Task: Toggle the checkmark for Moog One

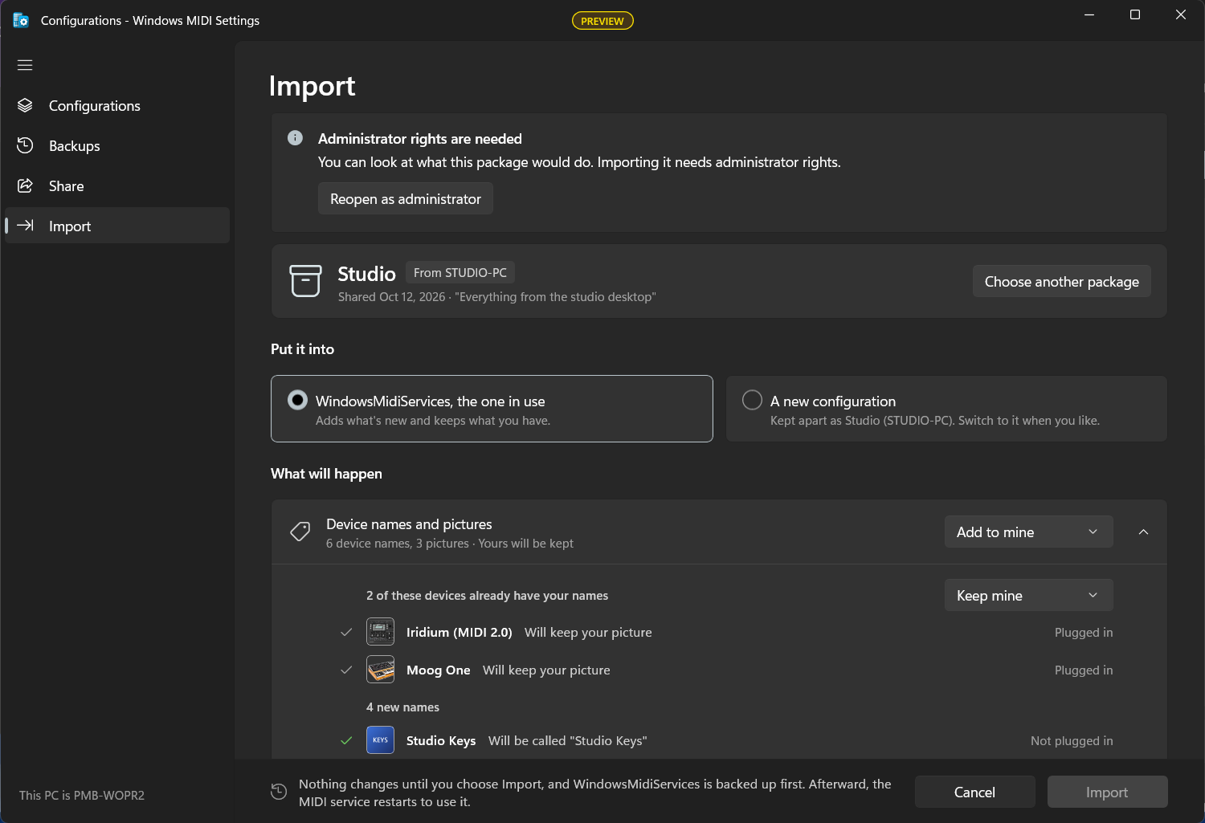Action: click(346, 670)
